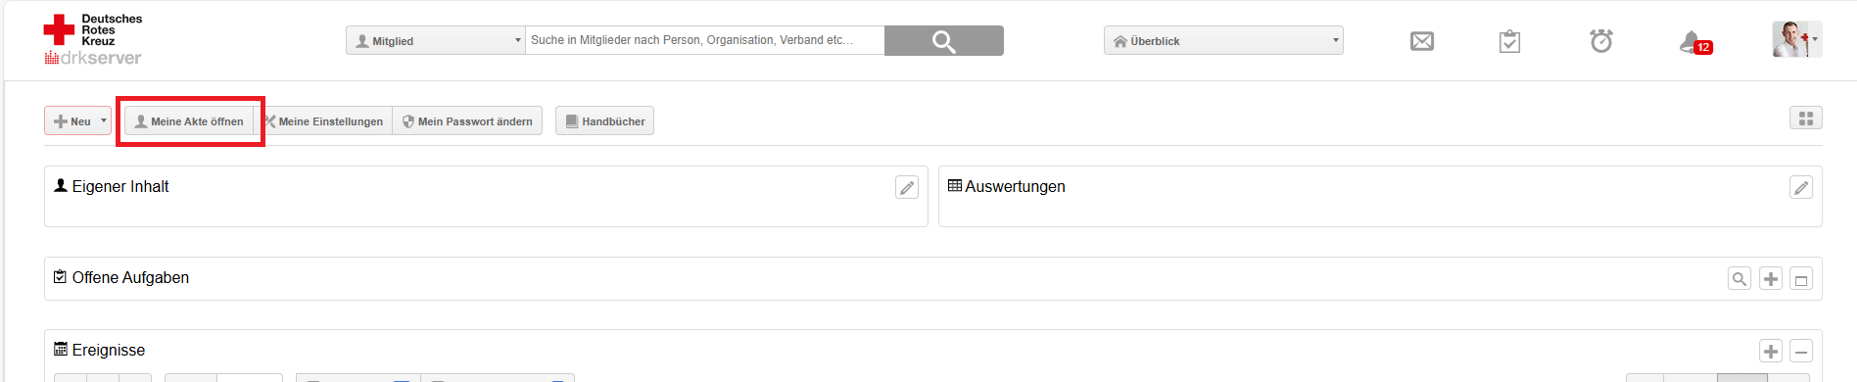This screenshot has width=1857, height=382.
Task: Edit the Auswertungen panel with pencil icon
Action: click(1801, 187)
